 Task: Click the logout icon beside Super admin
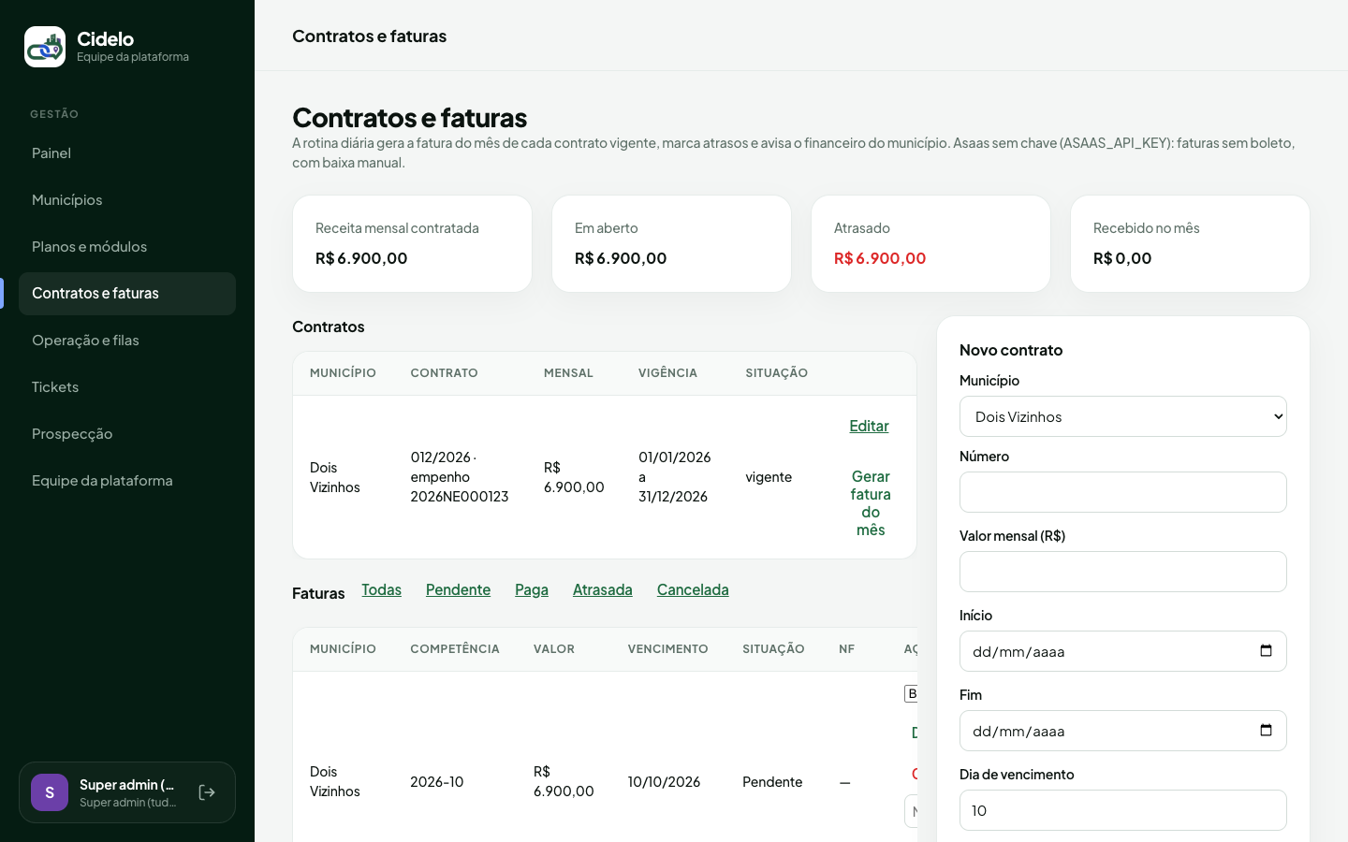[x=208, y=792]
